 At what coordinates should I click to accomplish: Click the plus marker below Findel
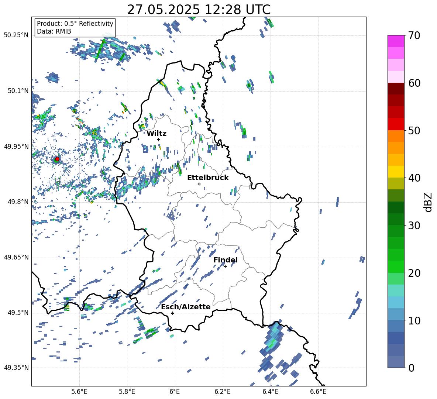click(x=225, y=266)
